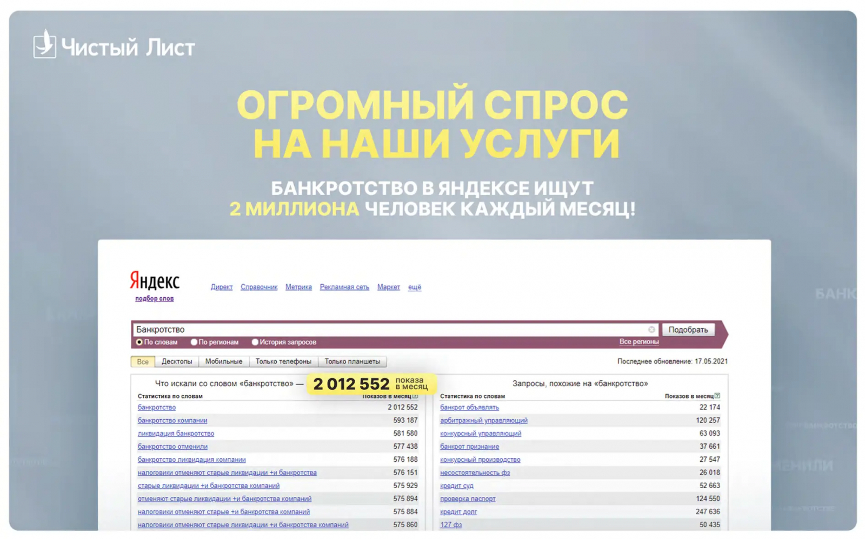The width and height of the screenshot is (865, 539).
Task: Select the По регионам radio button
Action: (194, 342)
